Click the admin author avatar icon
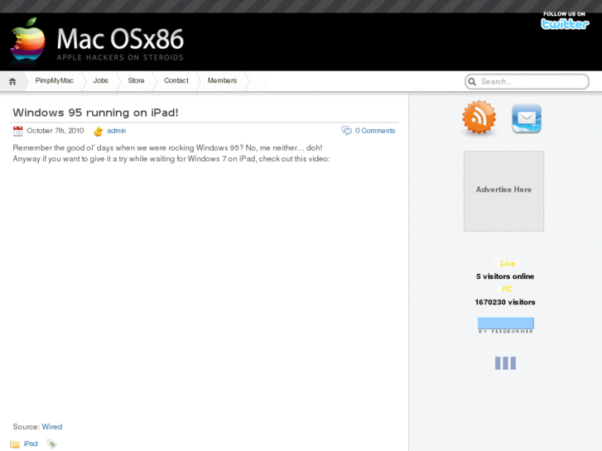The image size is (602, 451). coord(99,132)
